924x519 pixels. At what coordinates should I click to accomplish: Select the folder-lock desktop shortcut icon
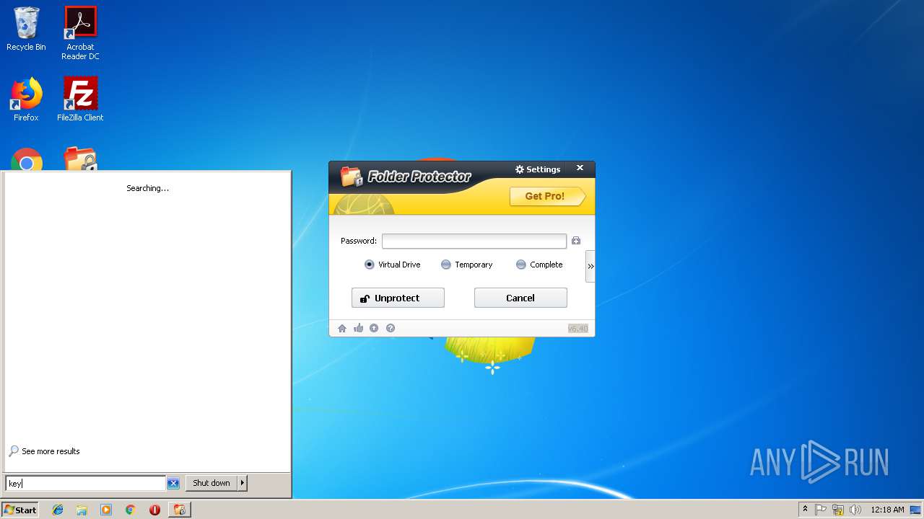(80, 159)
